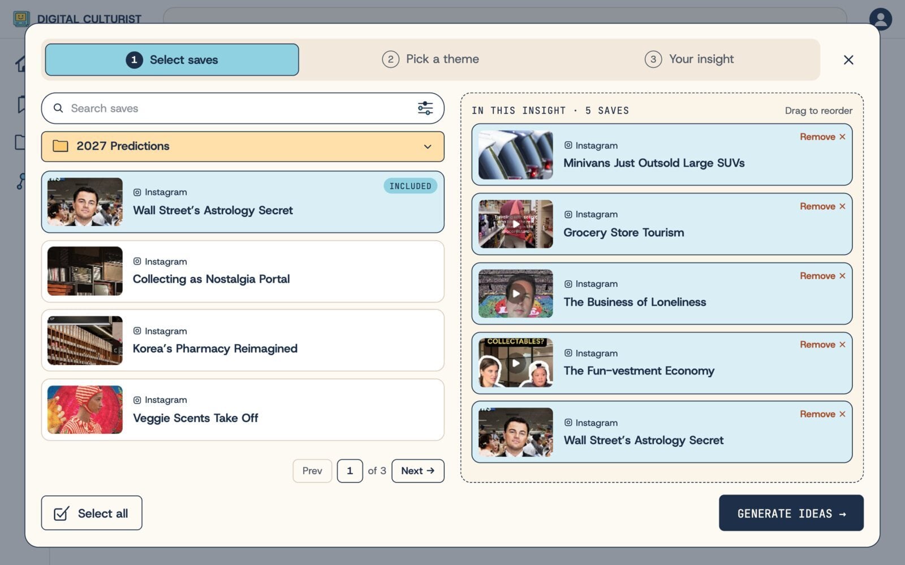Select the Collecting as Nostalgia Portal save
Image resolution: width=905 pixels, height=565 pixels.
[243, 271]
